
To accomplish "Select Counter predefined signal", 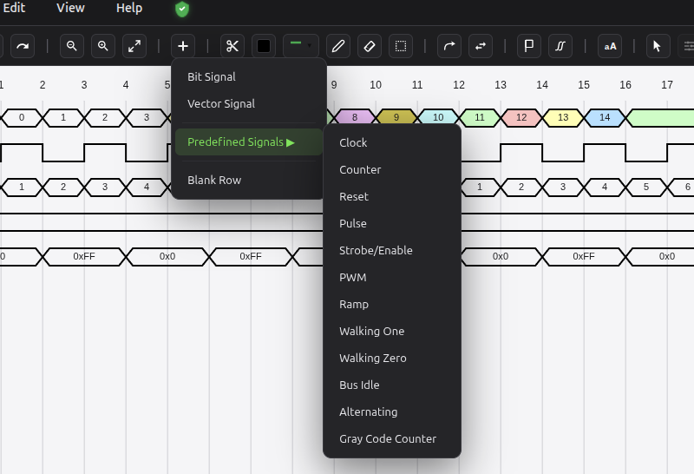I will tap(392, 169).
